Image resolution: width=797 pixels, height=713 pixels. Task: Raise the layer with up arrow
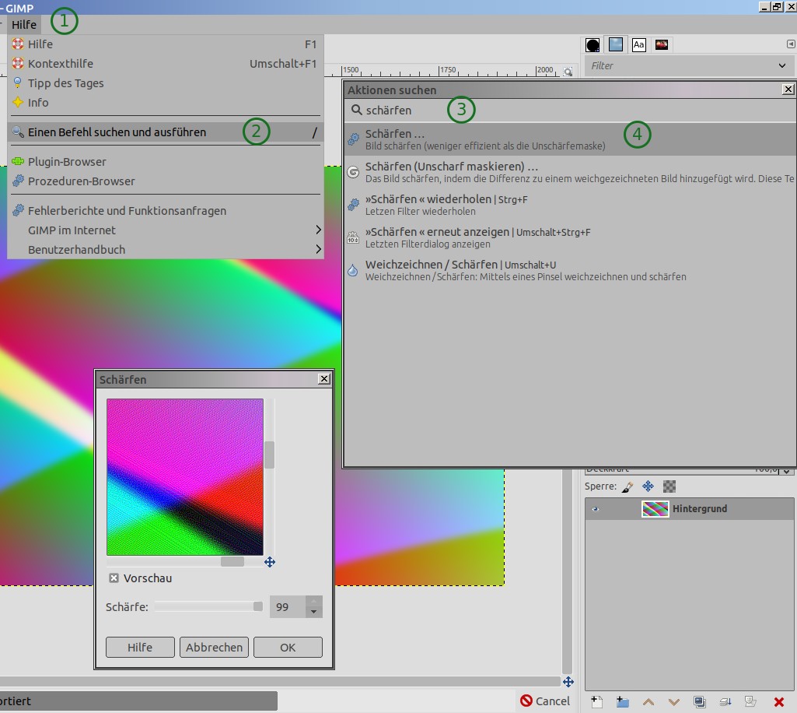pyautogui.click(x=648, y=702)
